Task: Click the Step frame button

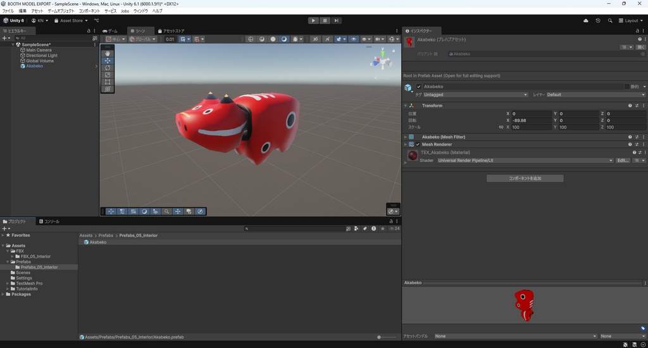Action: 337,21
